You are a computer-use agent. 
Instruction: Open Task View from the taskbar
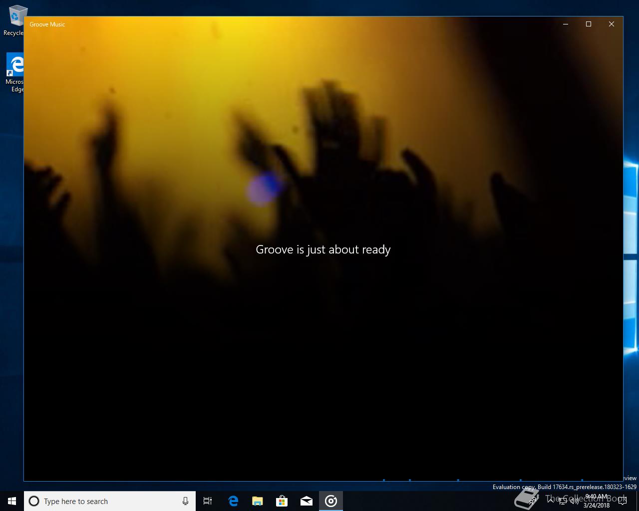208,501
